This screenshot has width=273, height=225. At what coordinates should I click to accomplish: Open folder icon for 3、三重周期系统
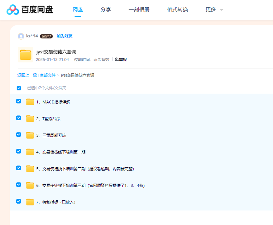coord(30,135)
